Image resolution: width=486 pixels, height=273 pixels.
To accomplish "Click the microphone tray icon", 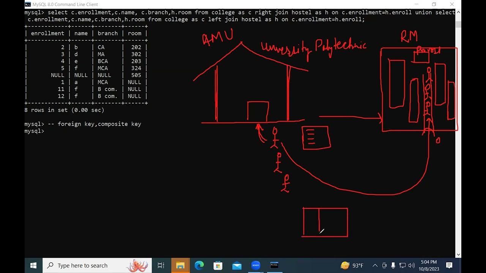I will pos(393,265).
